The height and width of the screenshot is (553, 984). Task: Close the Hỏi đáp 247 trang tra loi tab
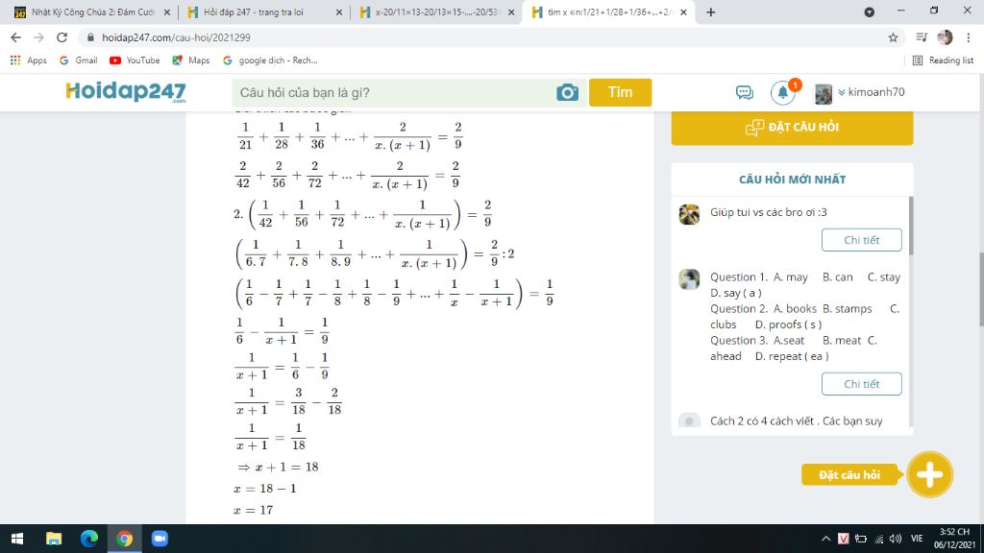[x=339, y=12]
